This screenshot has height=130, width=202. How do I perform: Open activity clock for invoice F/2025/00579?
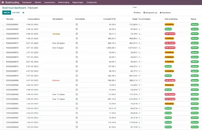pos(77,34)
